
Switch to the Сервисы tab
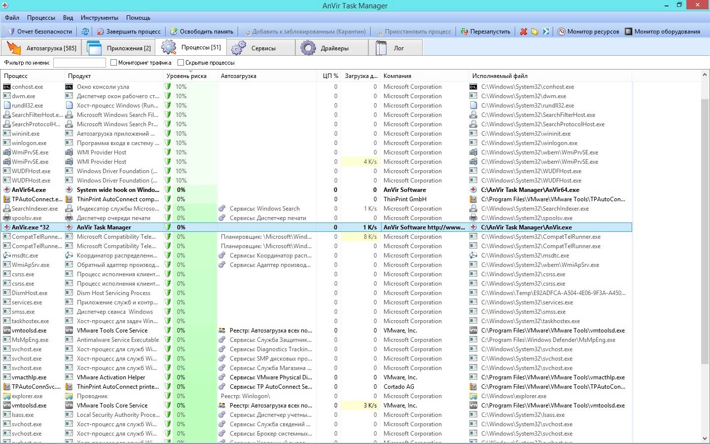click(261, 48)
